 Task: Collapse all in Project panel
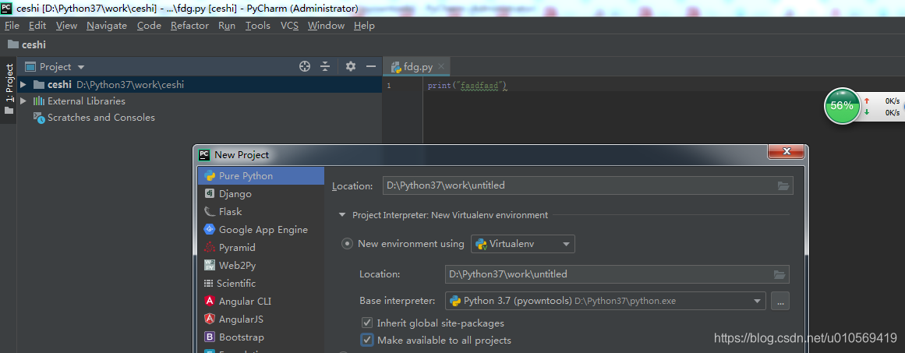[325, 66]
